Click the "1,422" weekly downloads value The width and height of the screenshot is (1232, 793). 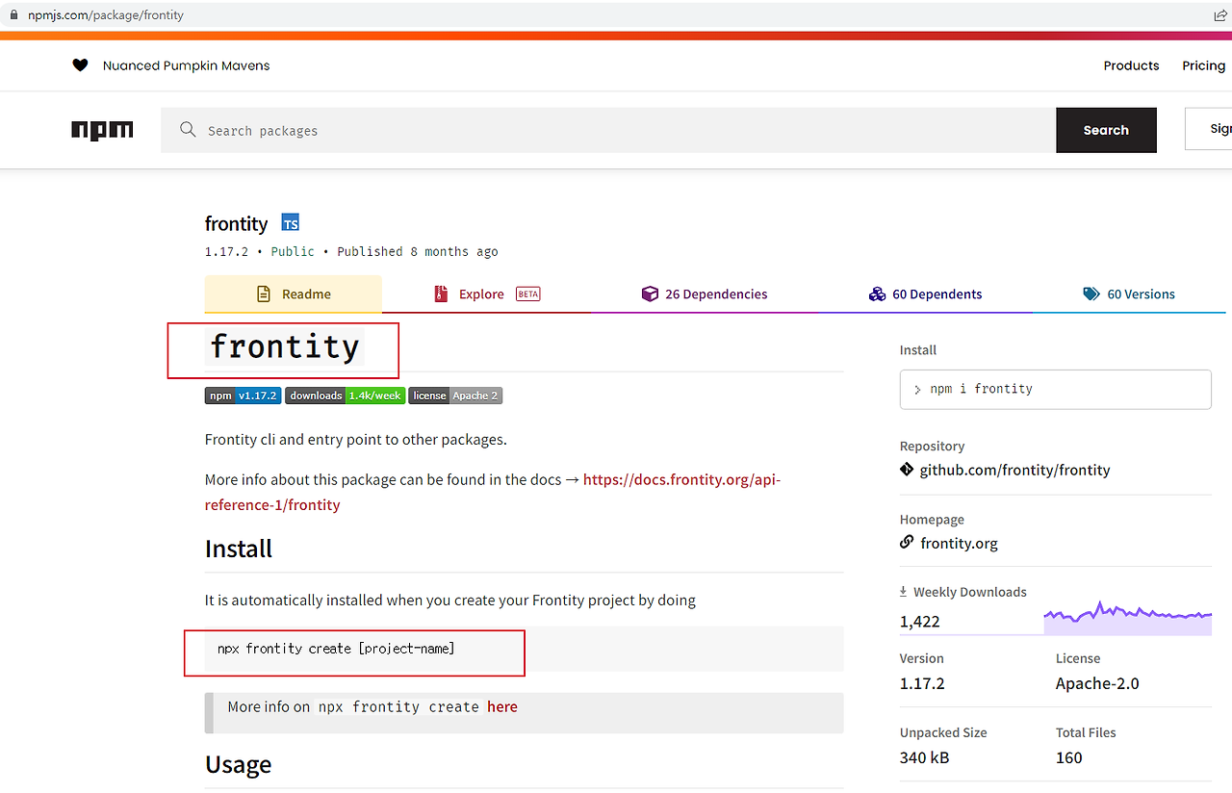pos(920,622)
